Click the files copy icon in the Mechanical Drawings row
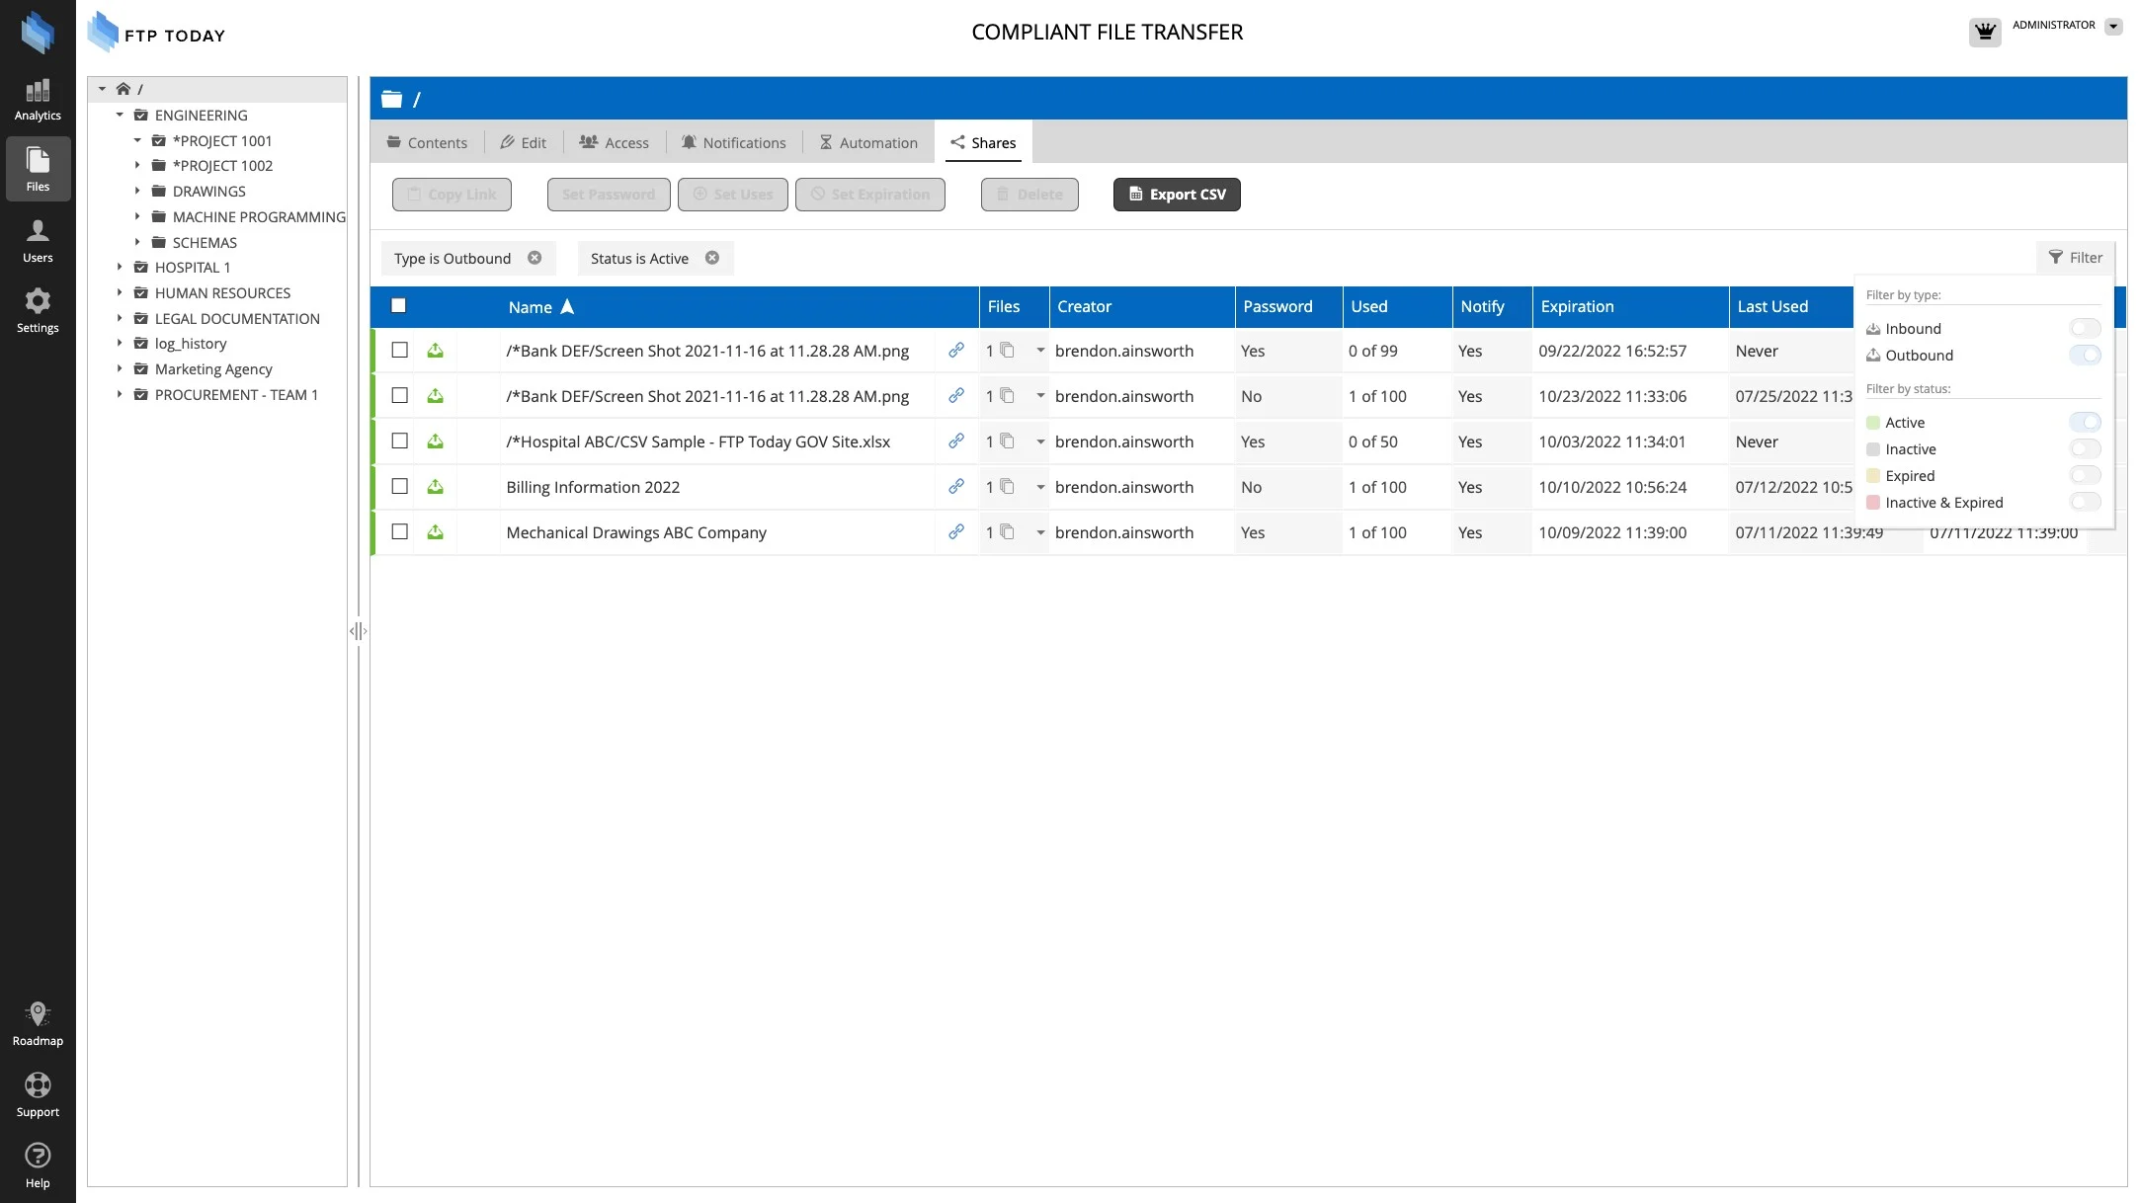 1007,532
